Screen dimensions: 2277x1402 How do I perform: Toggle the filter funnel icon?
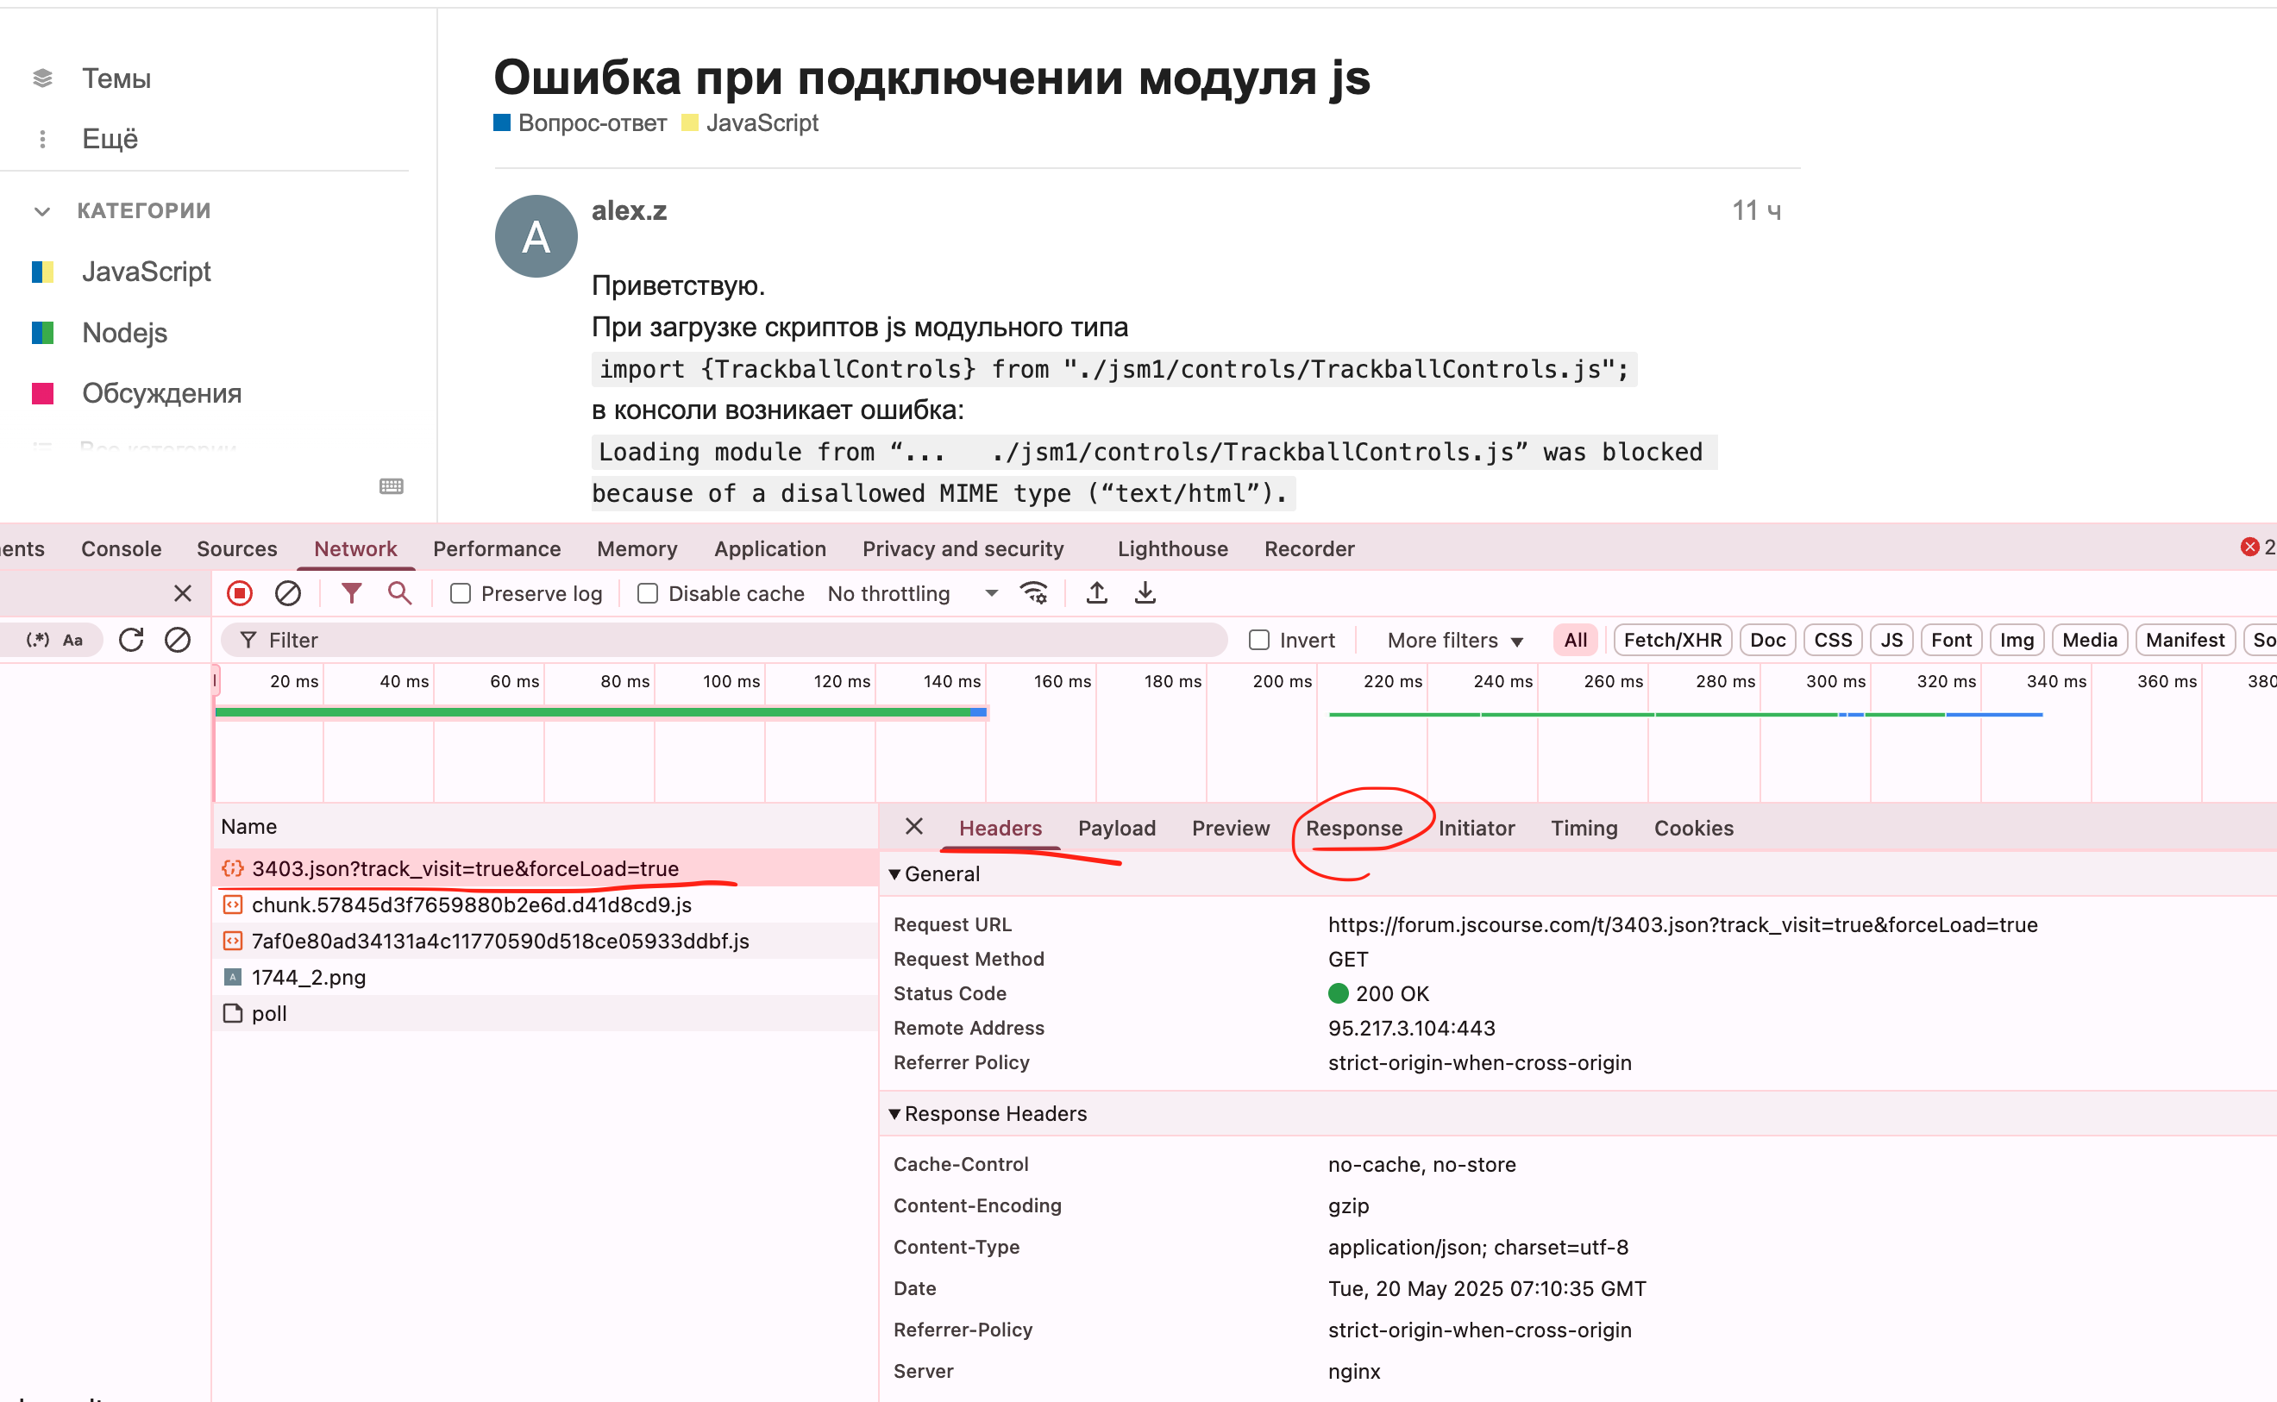(352, 593)
